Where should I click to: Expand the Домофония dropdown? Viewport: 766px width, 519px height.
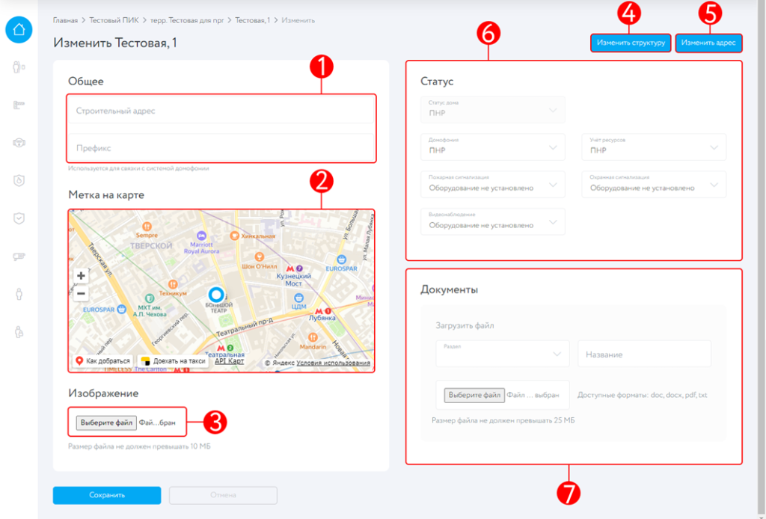tap(492, 147)
